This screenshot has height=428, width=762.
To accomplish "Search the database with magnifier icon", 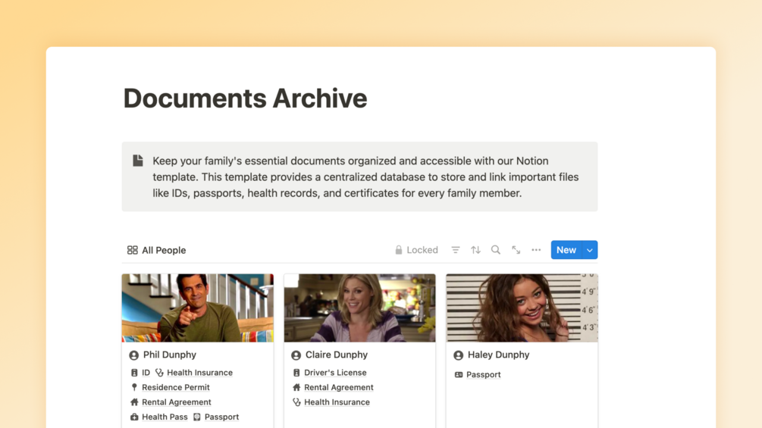I will pos(496,250).
